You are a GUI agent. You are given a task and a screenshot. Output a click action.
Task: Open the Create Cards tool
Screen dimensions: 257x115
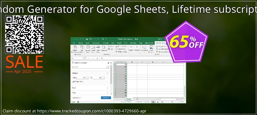[93, 49]
